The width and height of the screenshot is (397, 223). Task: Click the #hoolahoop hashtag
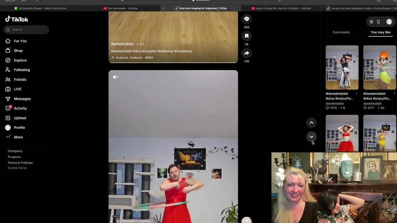[183, 51]
